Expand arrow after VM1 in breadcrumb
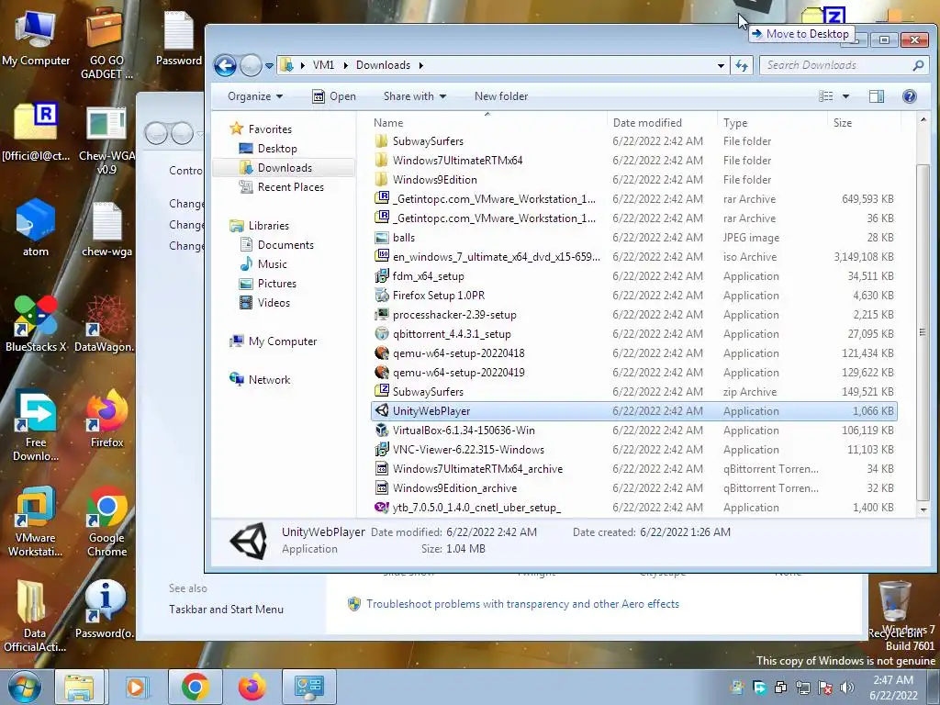940x705 pixels. click(x=345, y=65)
